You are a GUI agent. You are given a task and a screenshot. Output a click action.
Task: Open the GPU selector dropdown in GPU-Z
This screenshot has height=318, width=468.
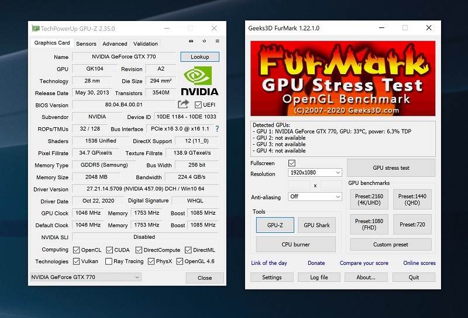click(85, 277)
